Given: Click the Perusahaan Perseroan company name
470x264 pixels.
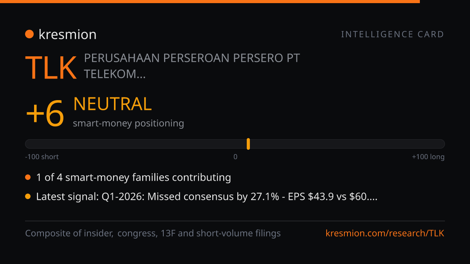Looking at the screenshot, I should tap(192, 66).
